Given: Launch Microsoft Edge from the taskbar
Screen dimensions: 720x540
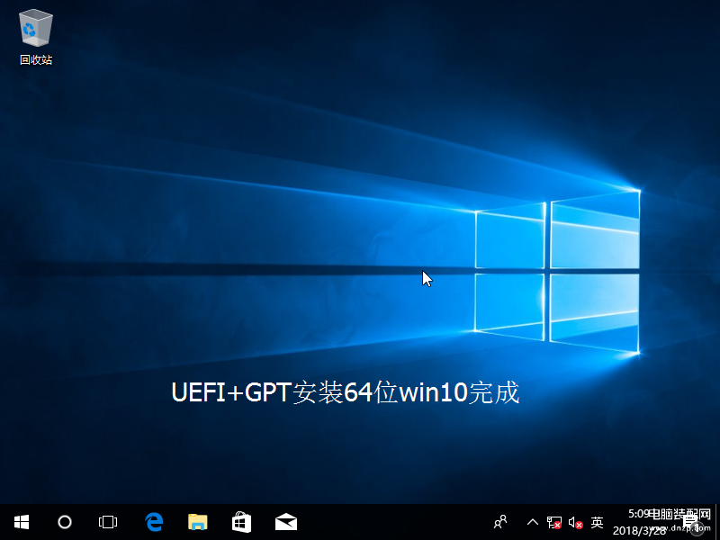Looking at the screenshot, I should coord(154,522).
